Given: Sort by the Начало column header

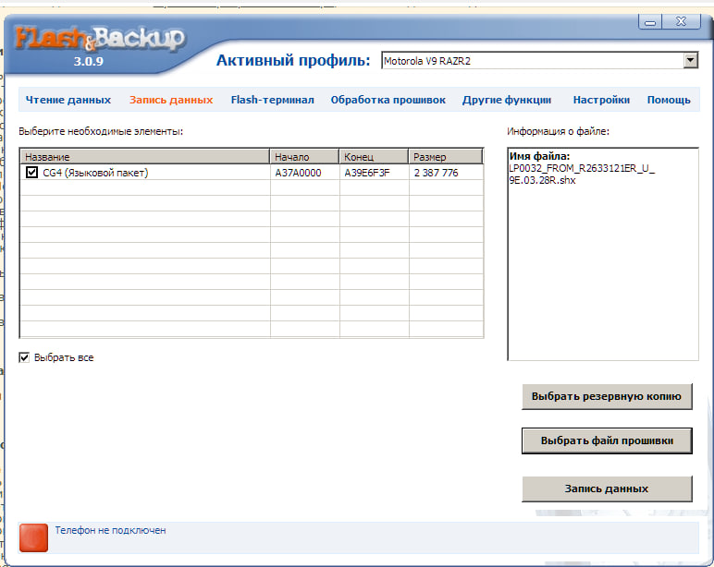Looking at the screenshot, I should tap(304, 157).
